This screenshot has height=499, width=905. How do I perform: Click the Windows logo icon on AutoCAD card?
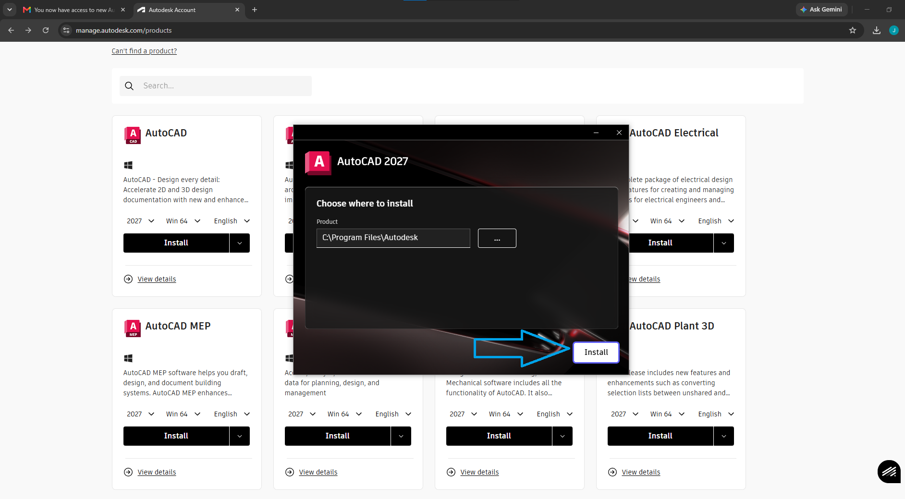pyautogui.click(x=128, y=165)
